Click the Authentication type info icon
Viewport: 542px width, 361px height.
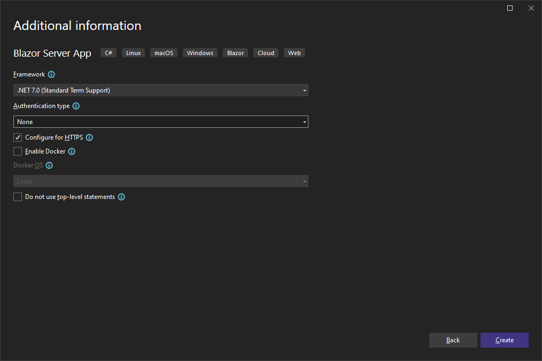[76, 106]
